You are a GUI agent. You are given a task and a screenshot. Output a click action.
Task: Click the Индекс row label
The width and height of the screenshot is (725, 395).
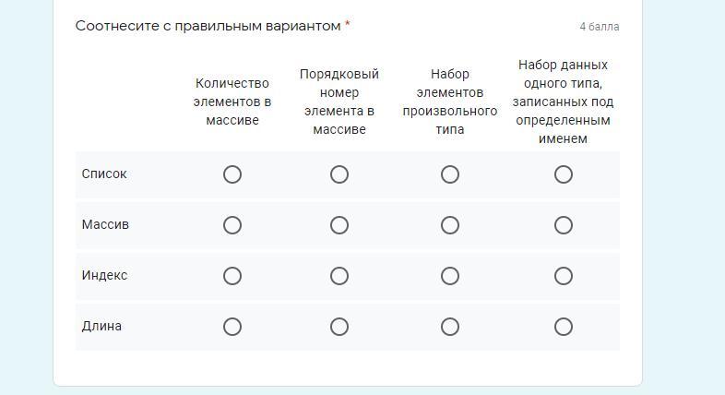click(104, 276)
